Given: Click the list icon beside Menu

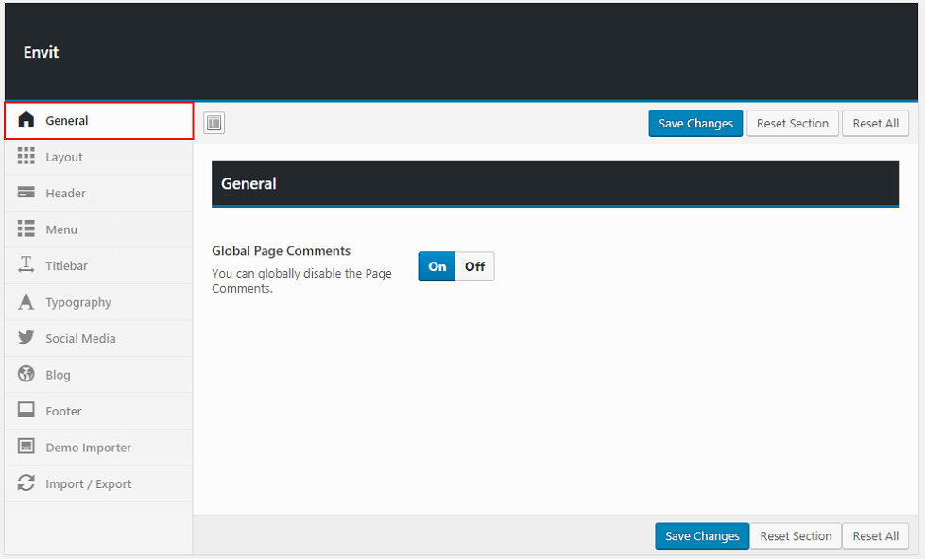Looking at the screenshot, I should click(x=26, y=229).
